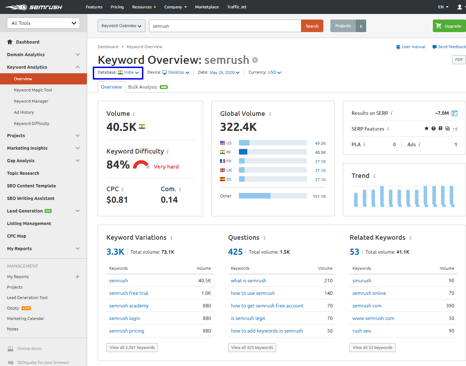466x366 pixels.
Task: Open Keyword Magic Tool in sidebar
Action: [33, 90]
